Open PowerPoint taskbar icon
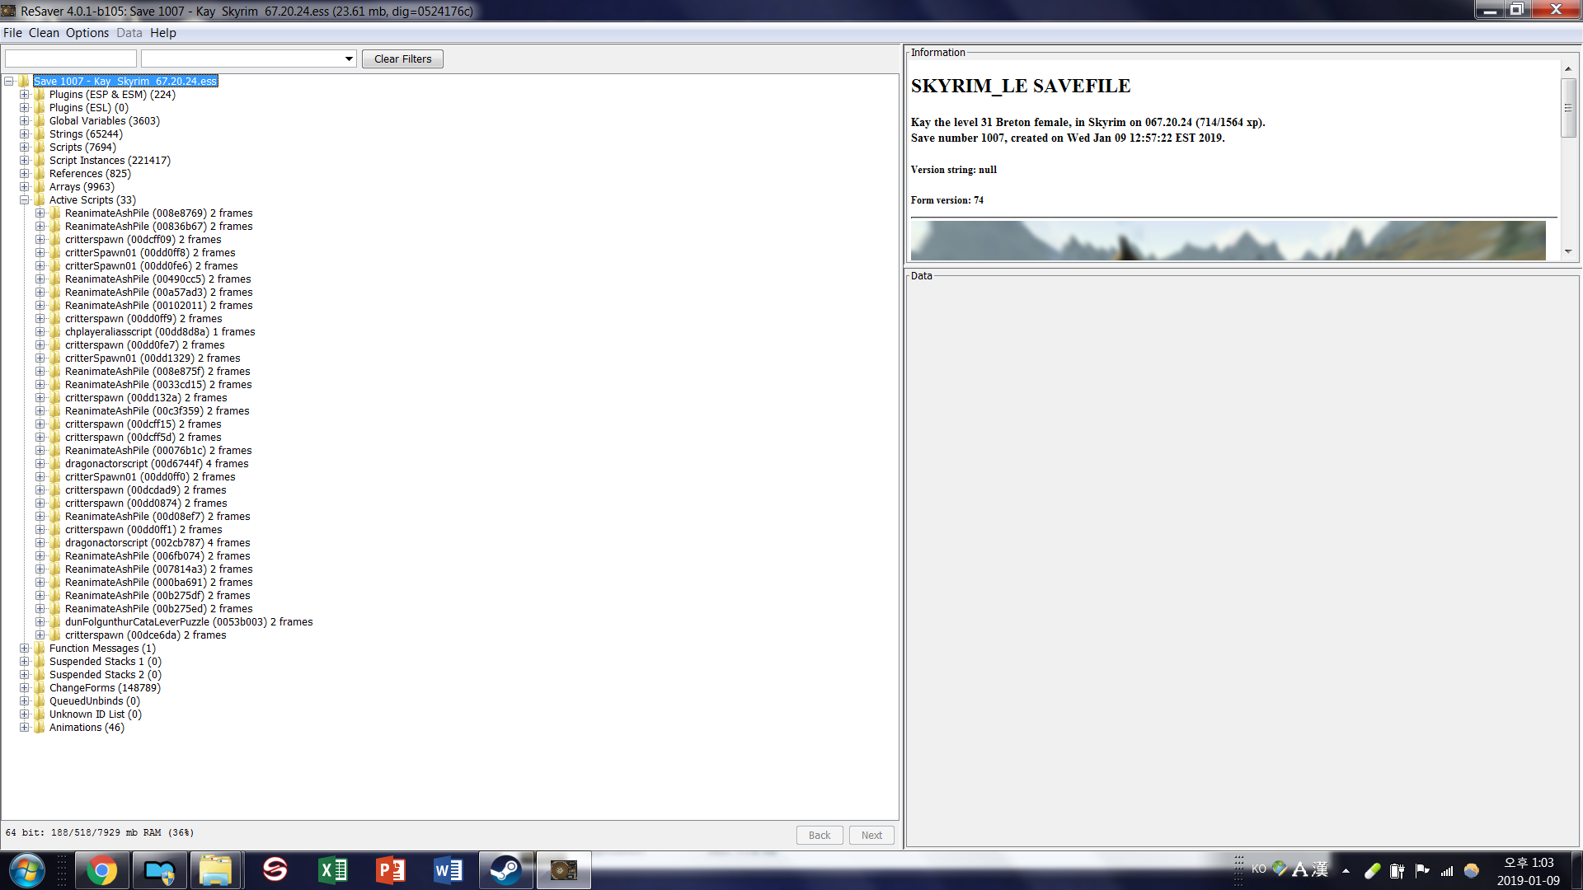The height and width of the screenshot is (890, 1583). [x=390, y=870]
